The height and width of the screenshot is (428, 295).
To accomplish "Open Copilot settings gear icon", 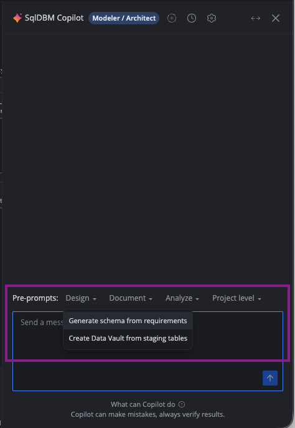I will click(x=212, y=18).
